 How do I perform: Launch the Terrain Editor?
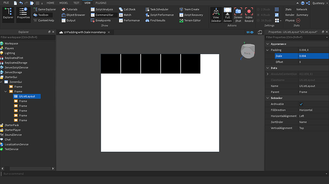tap(190, 20)
